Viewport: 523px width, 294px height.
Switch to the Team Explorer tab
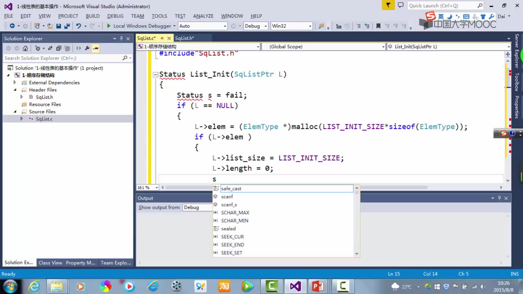coord(116,263)
